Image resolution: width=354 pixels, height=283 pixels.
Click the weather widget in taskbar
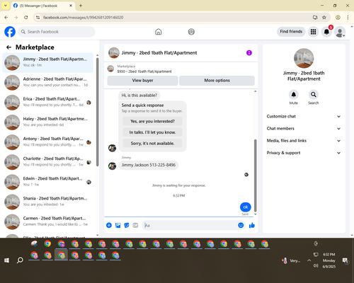291,260
